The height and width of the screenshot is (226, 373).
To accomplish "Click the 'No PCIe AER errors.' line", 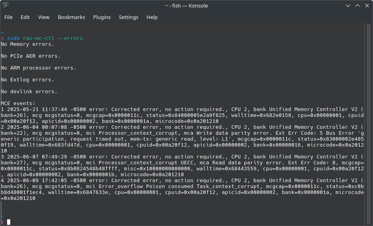I will 30,56.
